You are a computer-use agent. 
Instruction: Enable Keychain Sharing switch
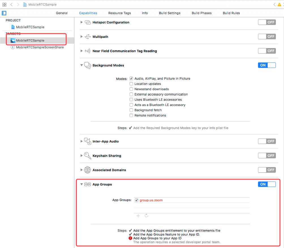[267, 156]
